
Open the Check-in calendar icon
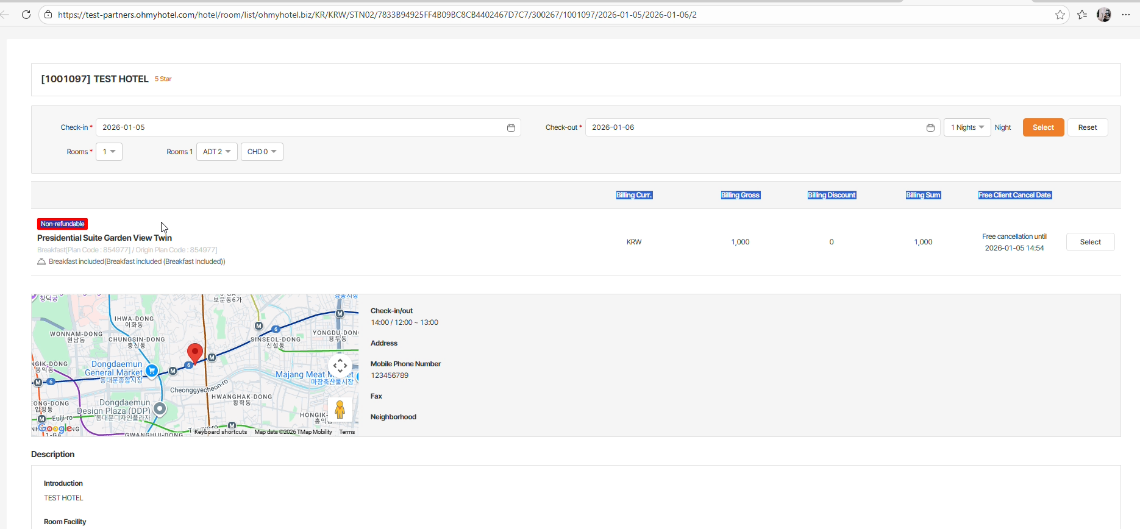pos(511,127)
